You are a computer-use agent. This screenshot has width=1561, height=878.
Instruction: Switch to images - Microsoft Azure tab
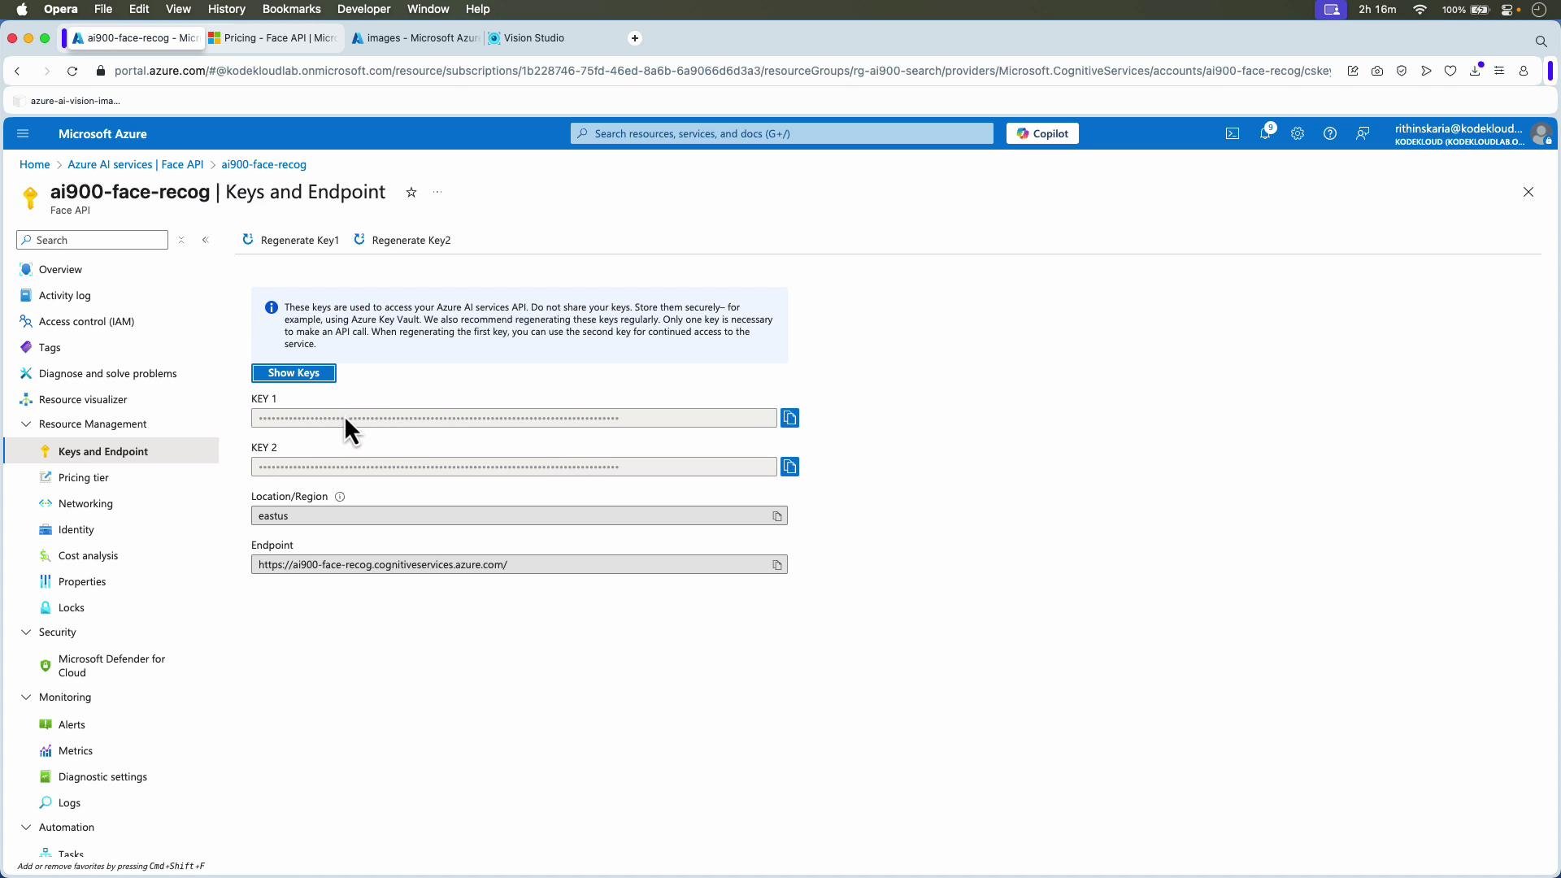click(x=416, y=38)
